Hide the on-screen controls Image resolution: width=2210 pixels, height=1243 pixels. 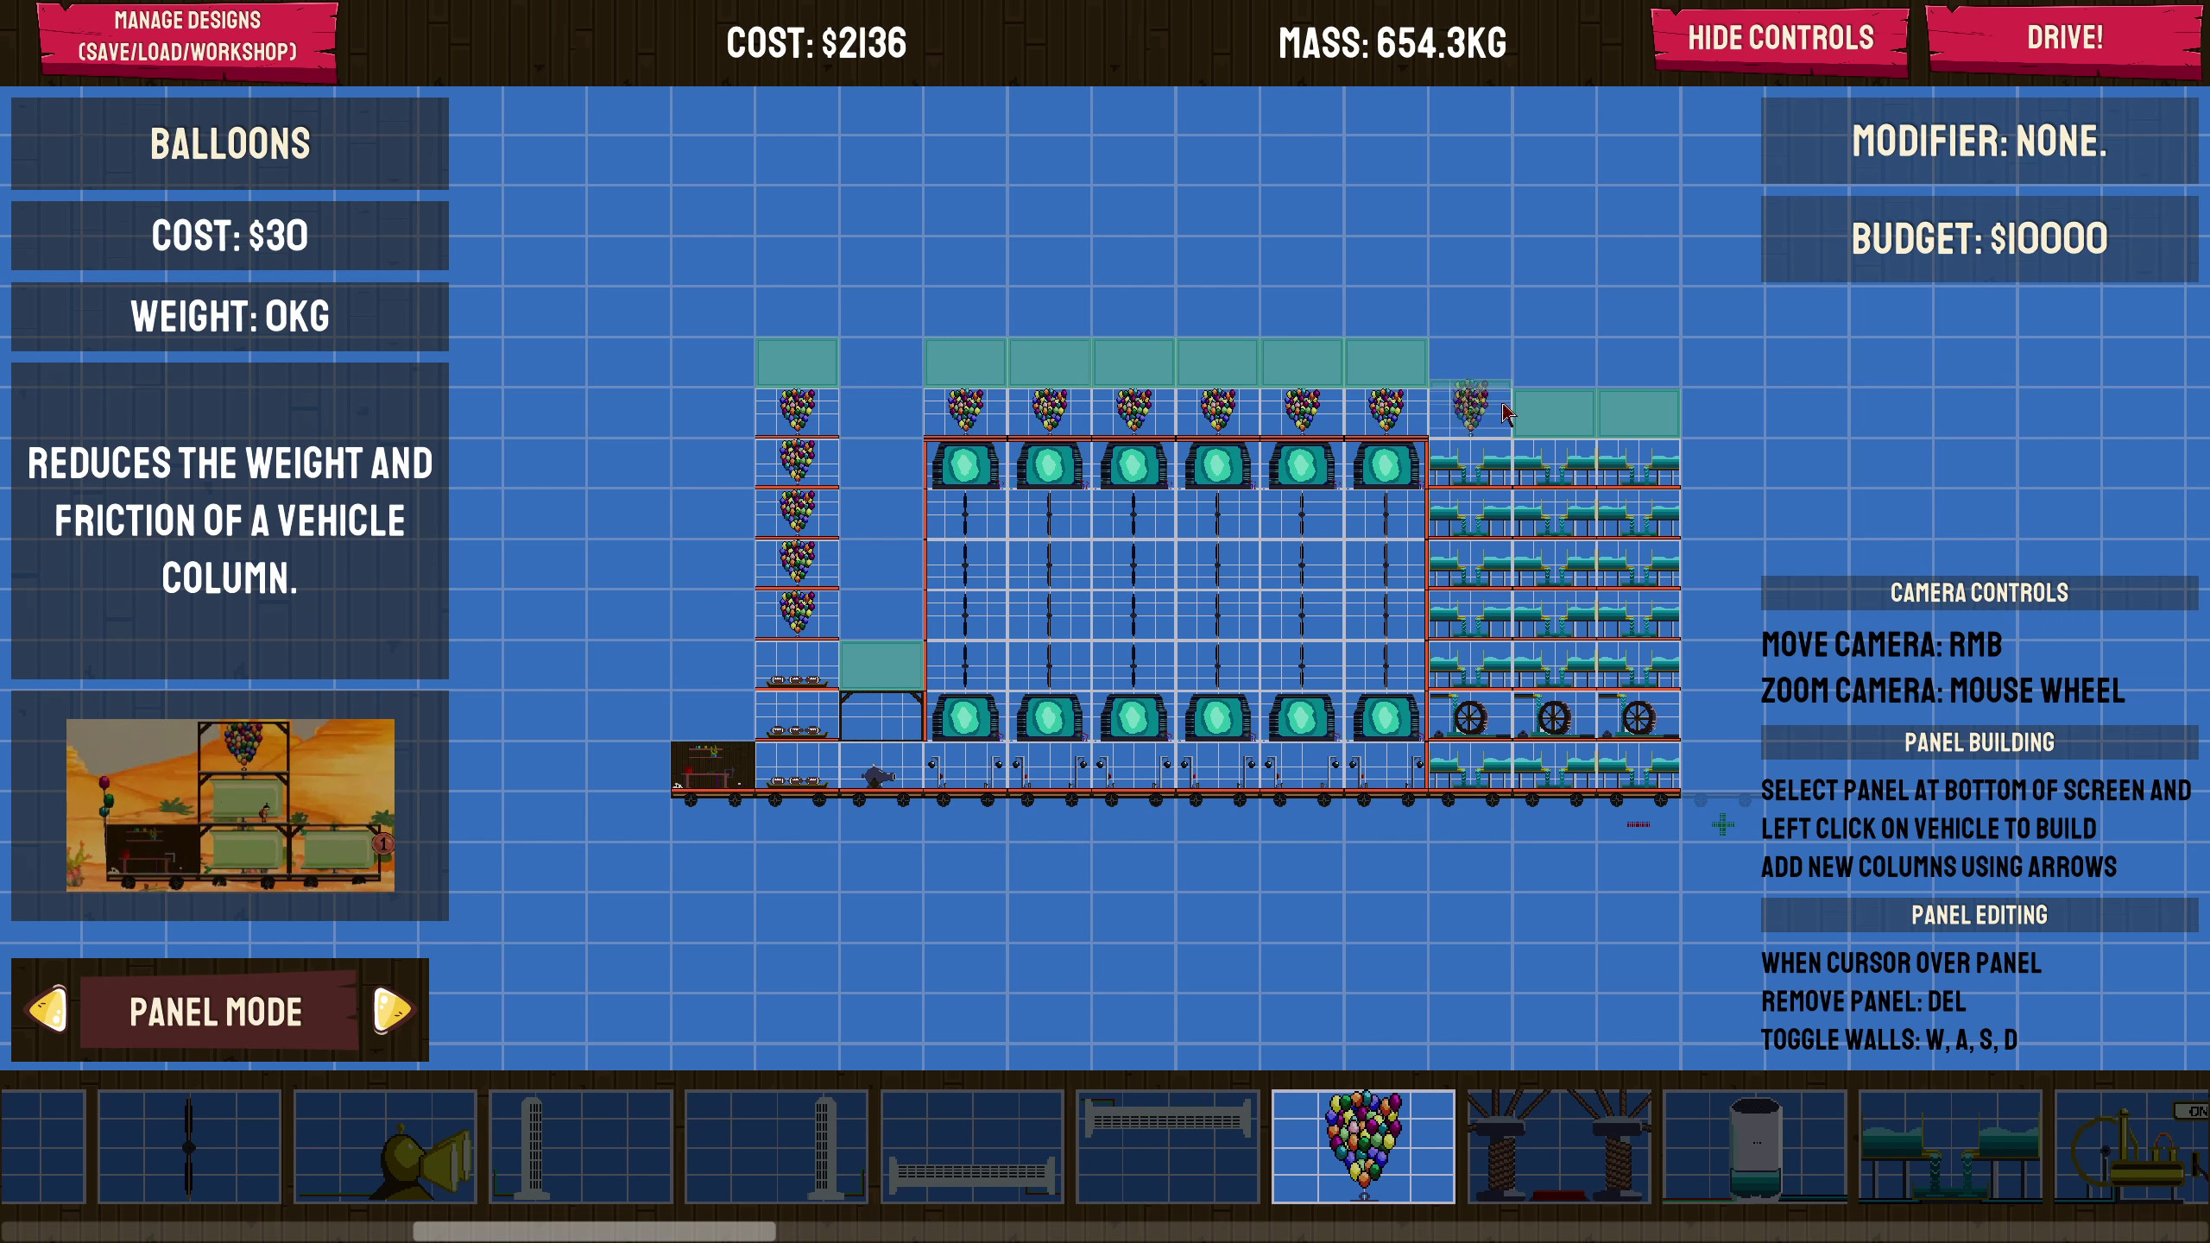[x=1778, y=39]
